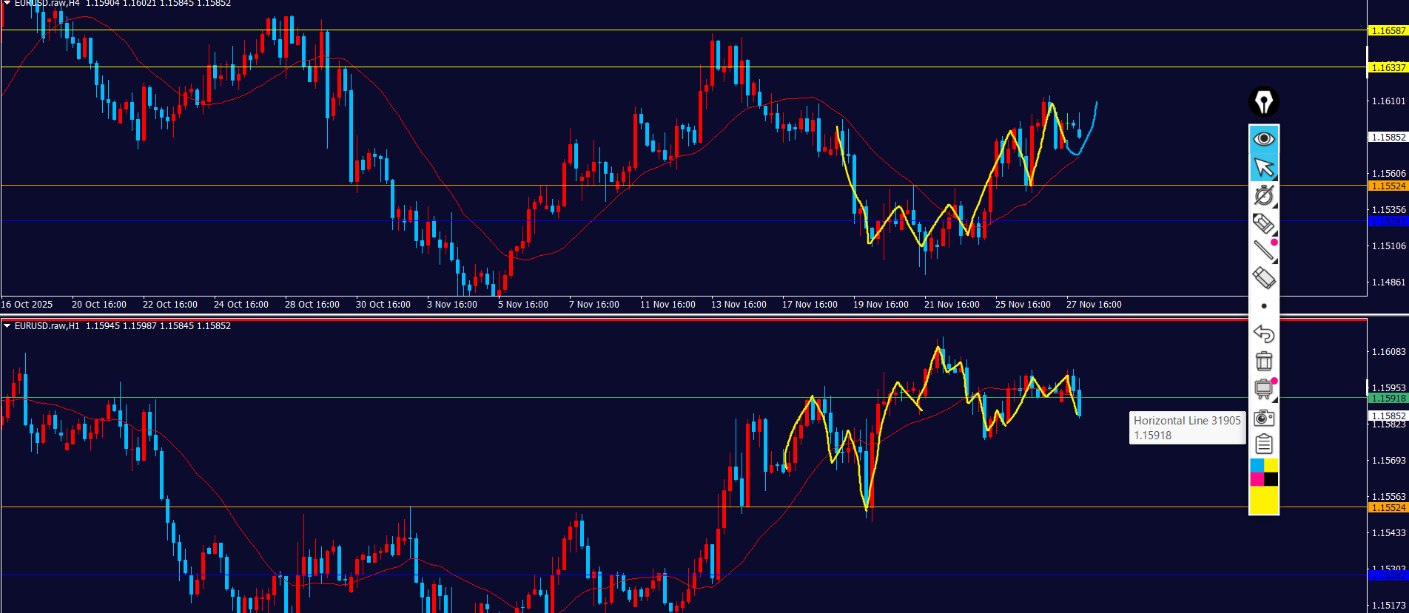This screenshot has height=613, width=1409.
Task: Delete drawings with the trash can icon
Action: click(1264, 362)
